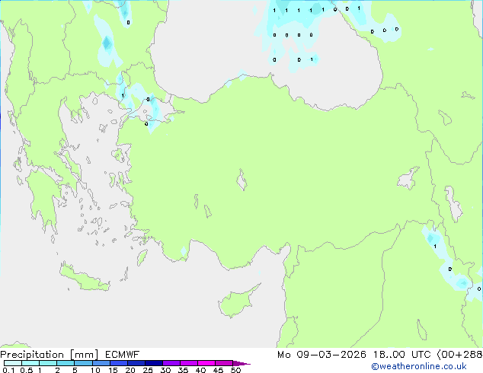Image resolution: width=483 pixels, height=373 pixels.
Task: Click the arrow tip at the legend's end
Action: click(x=241, y=363)
